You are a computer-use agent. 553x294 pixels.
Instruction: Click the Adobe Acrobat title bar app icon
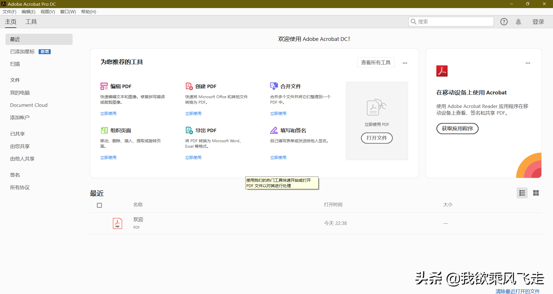point(3,4)
